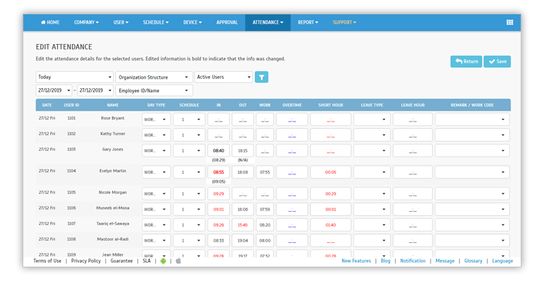
Task: Open Schedule dropdown for Taariq el-Sawaya
Action: pos(189,225)
